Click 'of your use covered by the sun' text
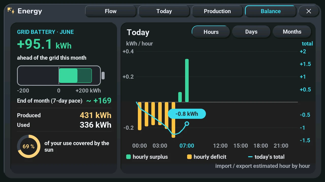 pyautogui.click(x=77, y=146)
